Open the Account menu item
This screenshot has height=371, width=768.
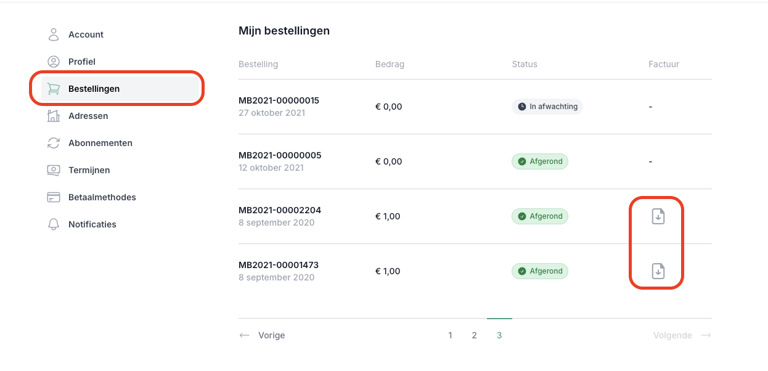tap(86, 35)
